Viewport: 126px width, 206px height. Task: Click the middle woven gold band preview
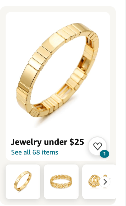click(x=61, y=182)
